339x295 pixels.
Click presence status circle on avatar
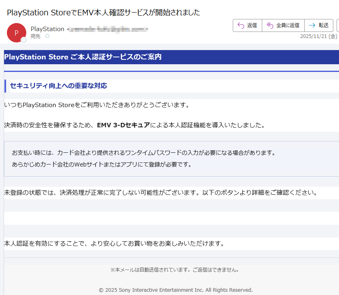[24, 40]
